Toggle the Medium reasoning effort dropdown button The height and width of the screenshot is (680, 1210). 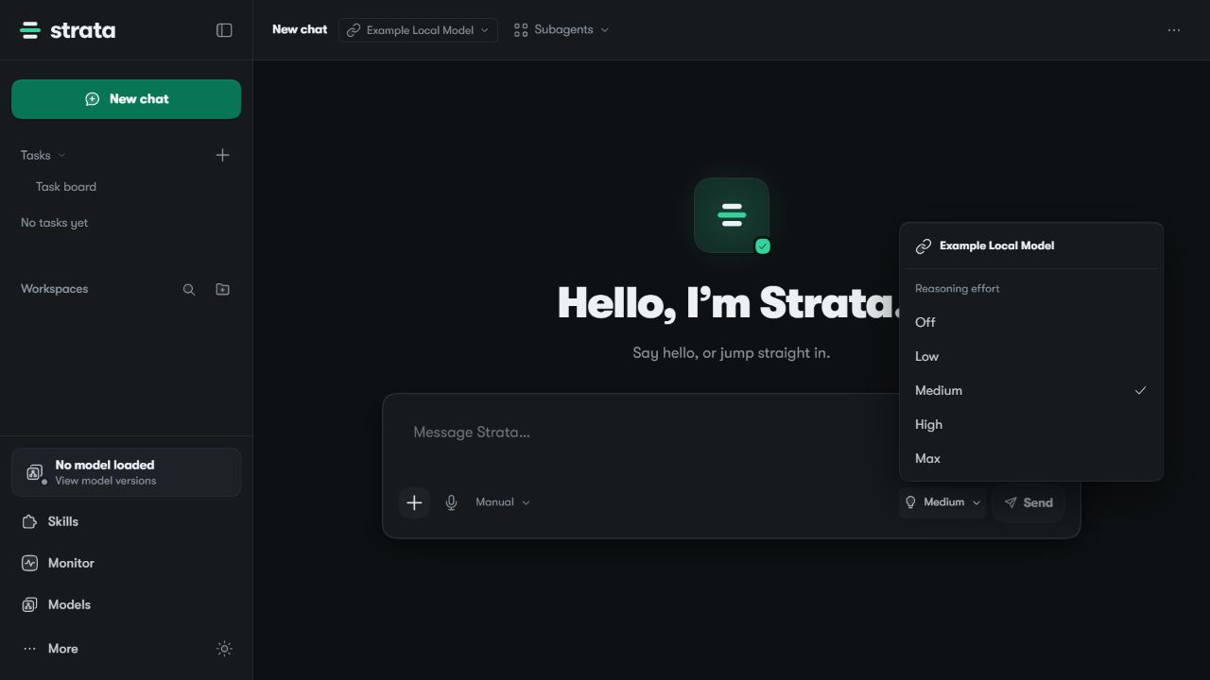(x=942, y=502)
